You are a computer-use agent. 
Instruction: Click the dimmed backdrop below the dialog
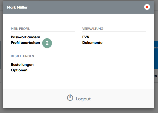tap(79, 110)
